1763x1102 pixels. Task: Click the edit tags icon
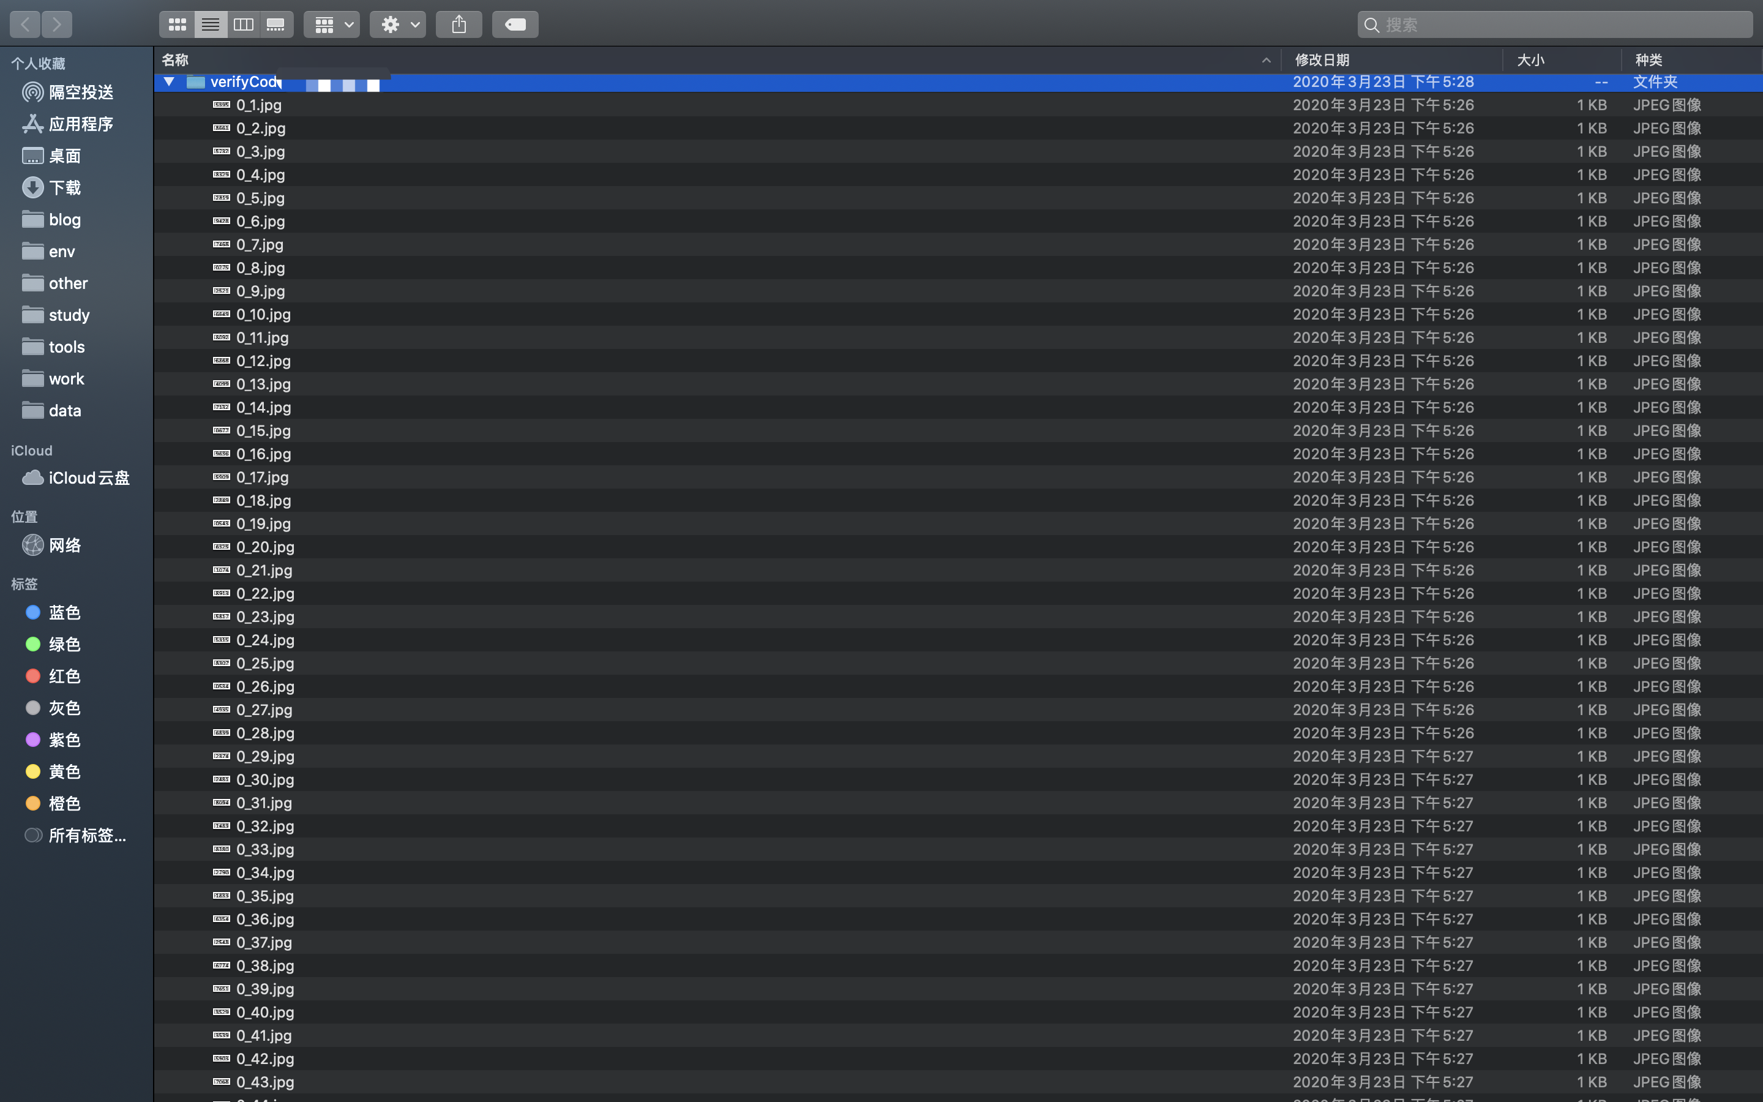tap(515, 24)
